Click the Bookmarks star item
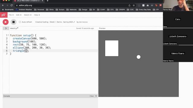 (x=8, y=10)
